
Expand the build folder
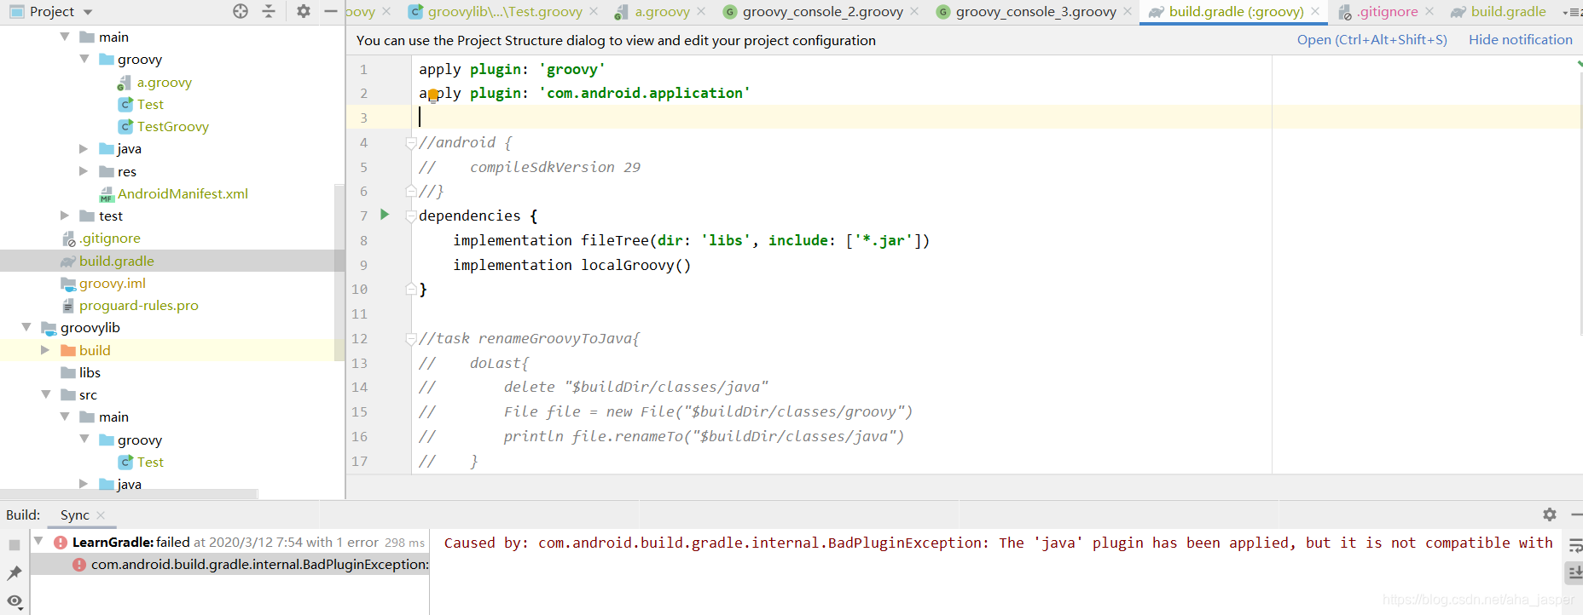point(45,350)
